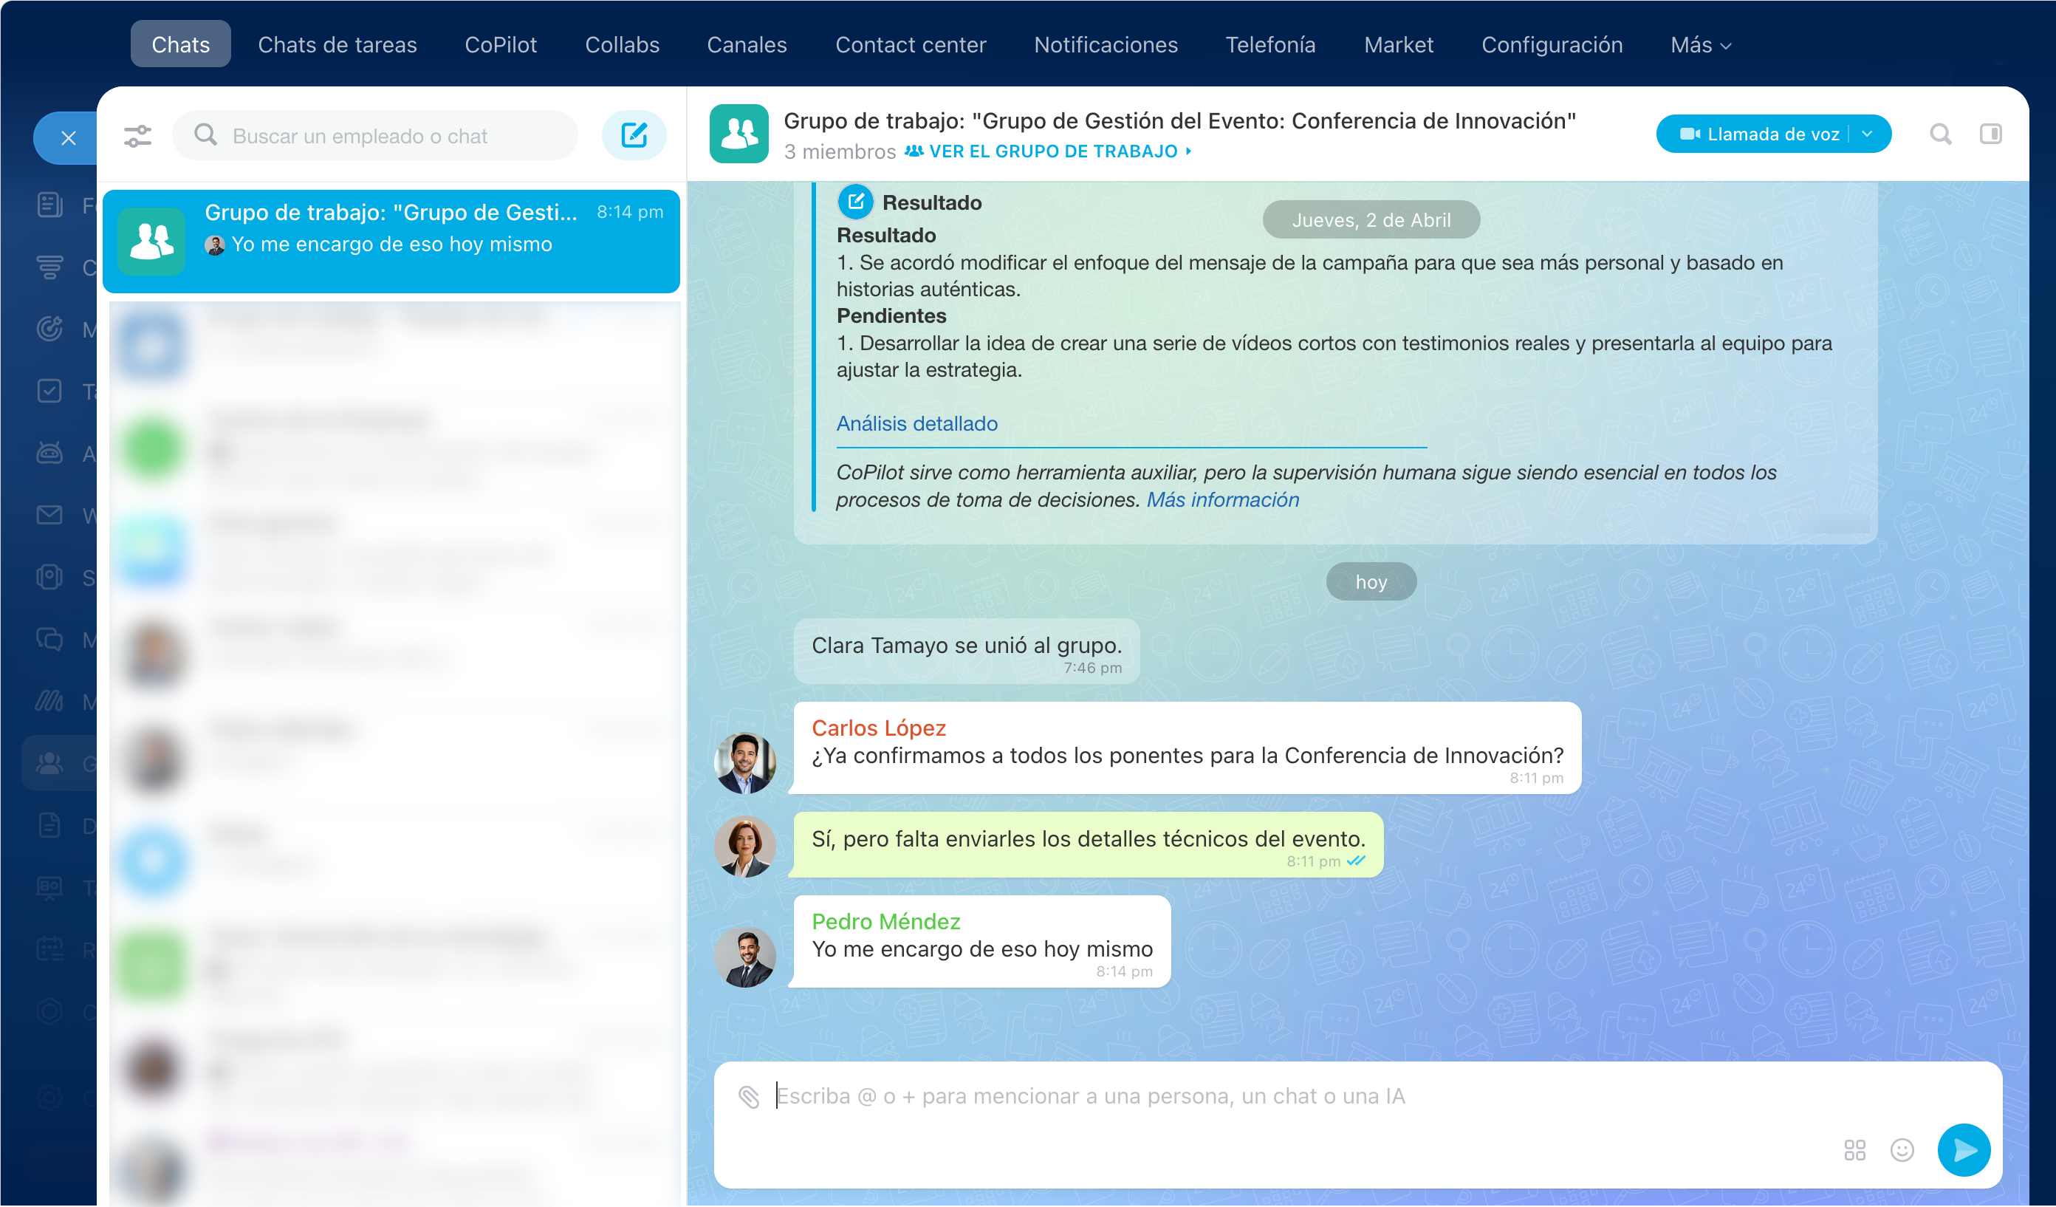Click the search icon in chat header
This screenshot has width=2056, height=1207.
point(1941,134)
